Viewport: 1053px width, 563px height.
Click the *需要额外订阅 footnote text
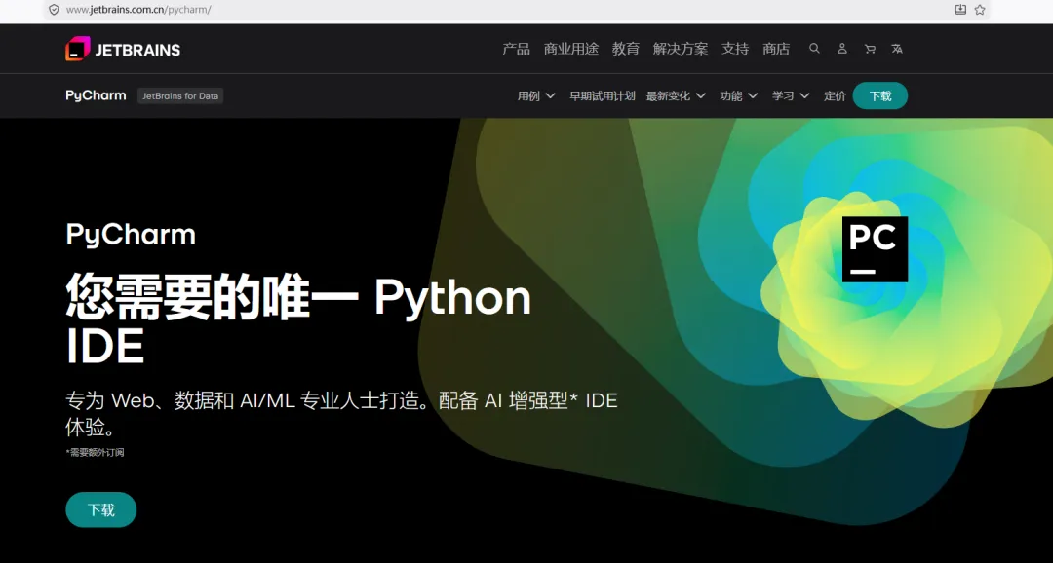coord(95,452)
